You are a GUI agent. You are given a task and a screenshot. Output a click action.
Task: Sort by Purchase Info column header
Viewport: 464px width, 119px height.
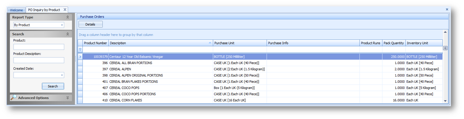pos(313,43)
